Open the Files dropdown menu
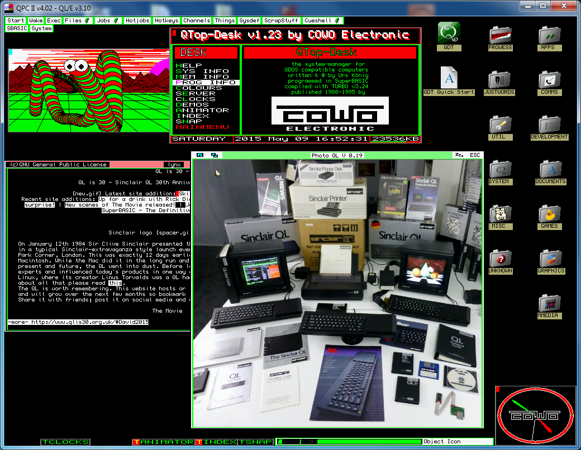 [78, 21]
